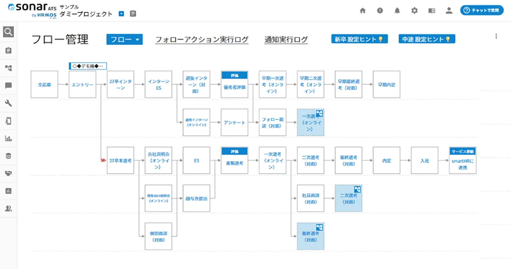Click the database icon in the sidebar
Screen dimensions: 511x269
tap(8, 156)
